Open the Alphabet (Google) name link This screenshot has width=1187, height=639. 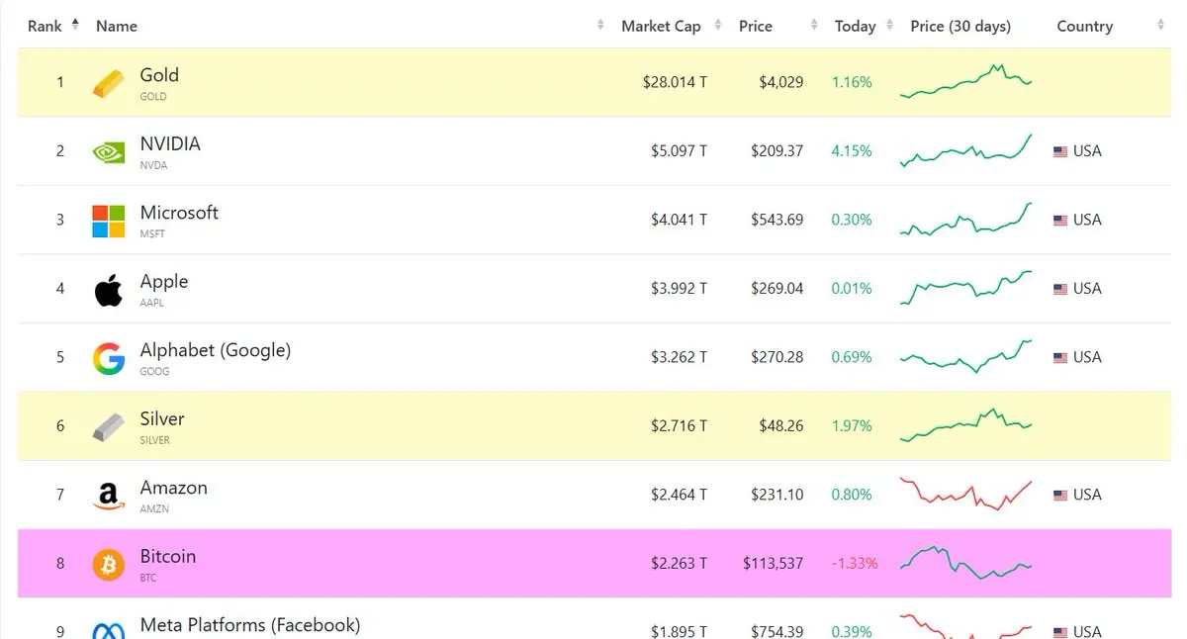point(215,350)
